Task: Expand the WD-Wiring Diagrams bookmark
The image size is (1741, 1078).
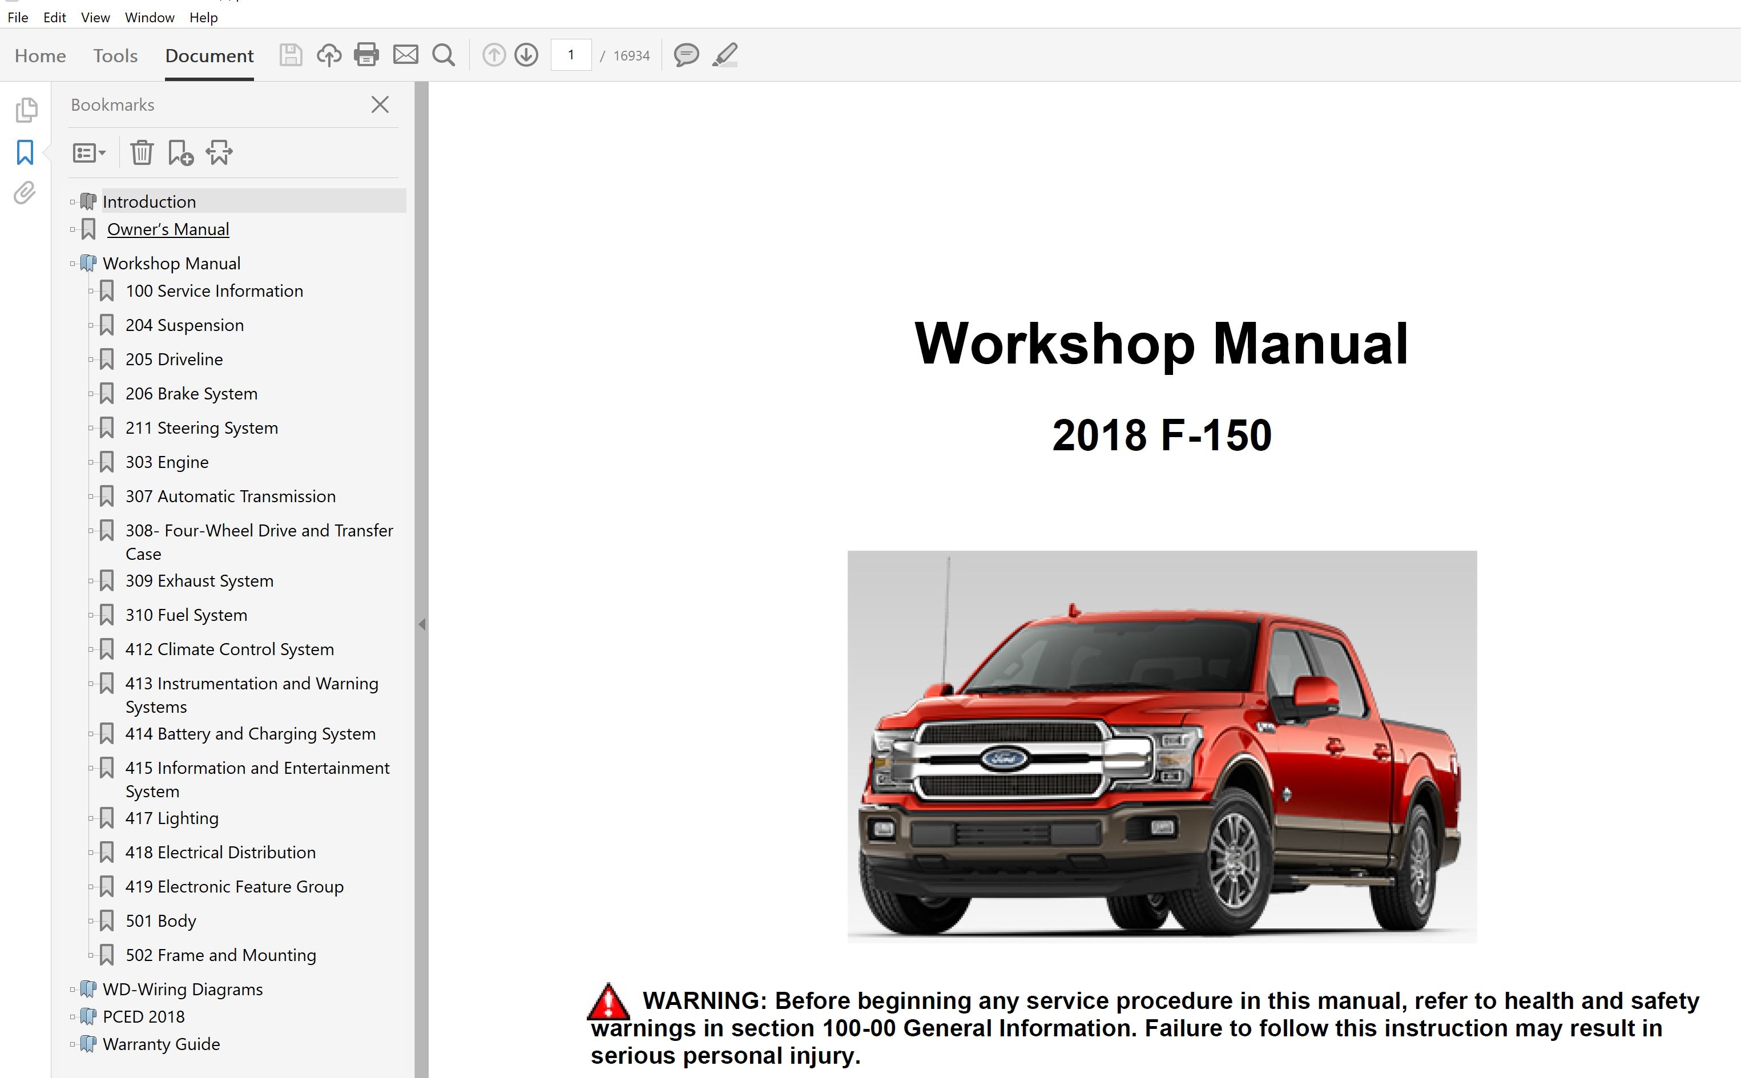Action: (x=72, y=990)
